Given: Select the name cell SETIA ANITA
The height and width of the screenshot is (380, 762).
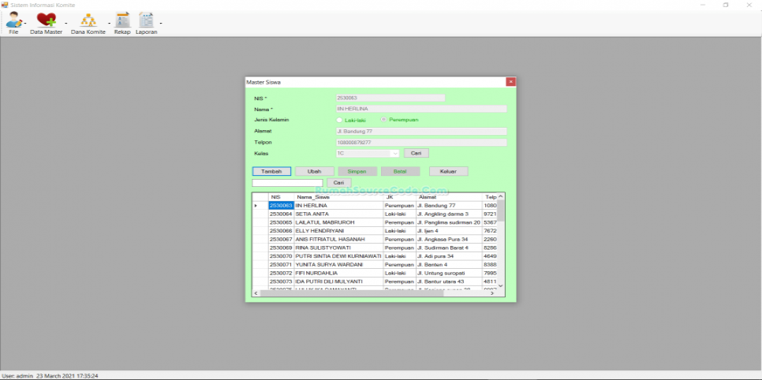Looking at the screenshot, I should (x=338, y=214).
